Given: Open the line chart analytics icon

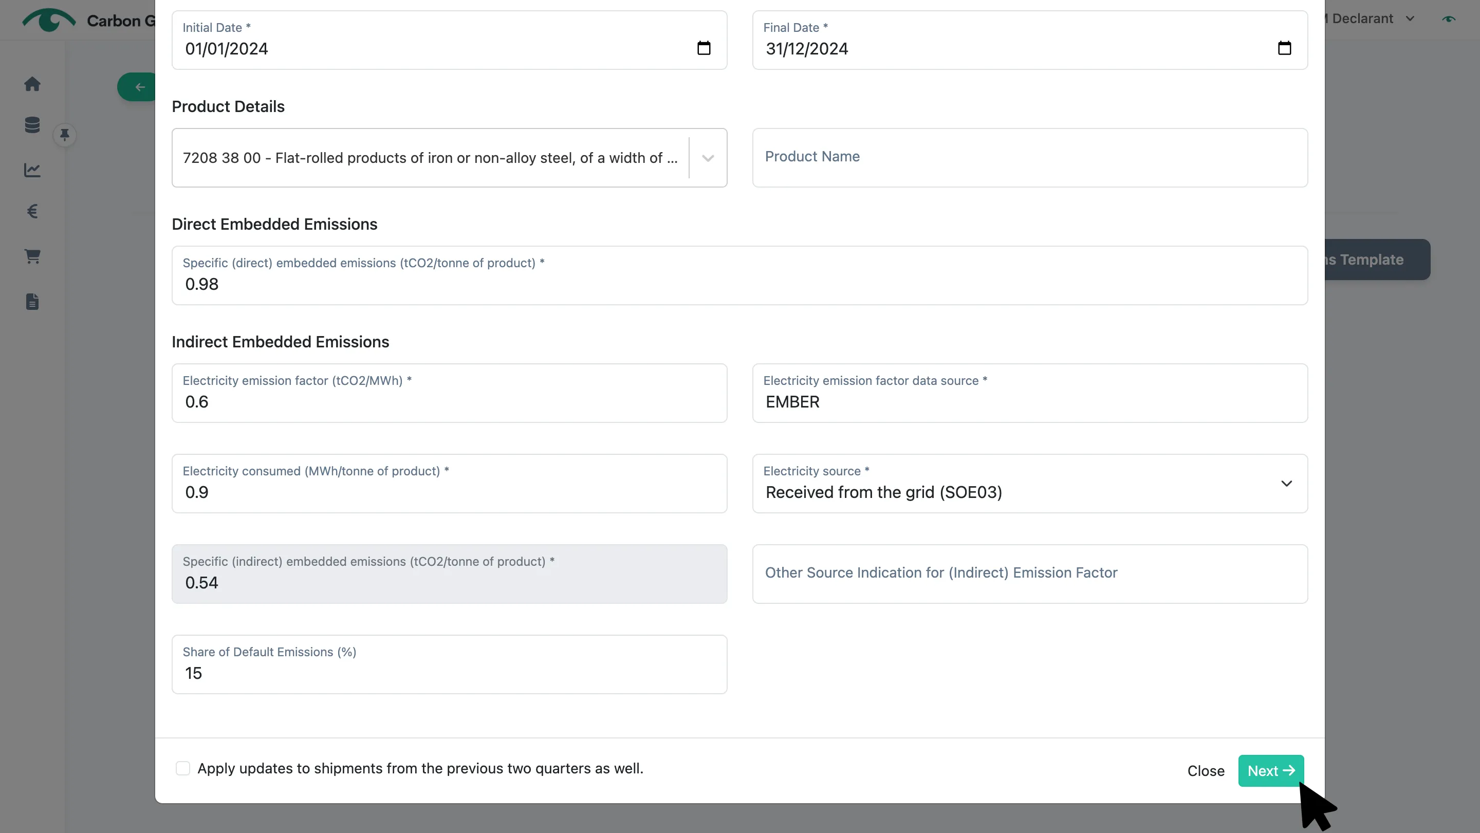Looking at the screenshot, I should (32, 170).
